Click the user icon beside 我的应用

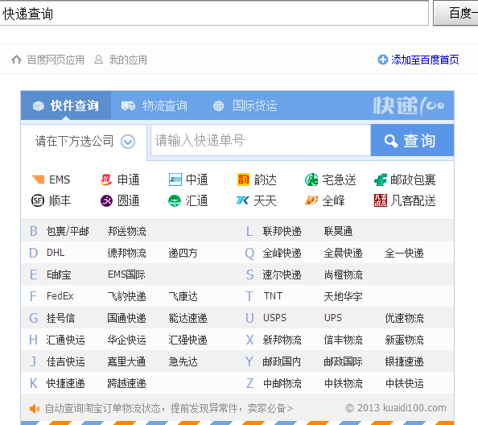(x=98, y=59)
